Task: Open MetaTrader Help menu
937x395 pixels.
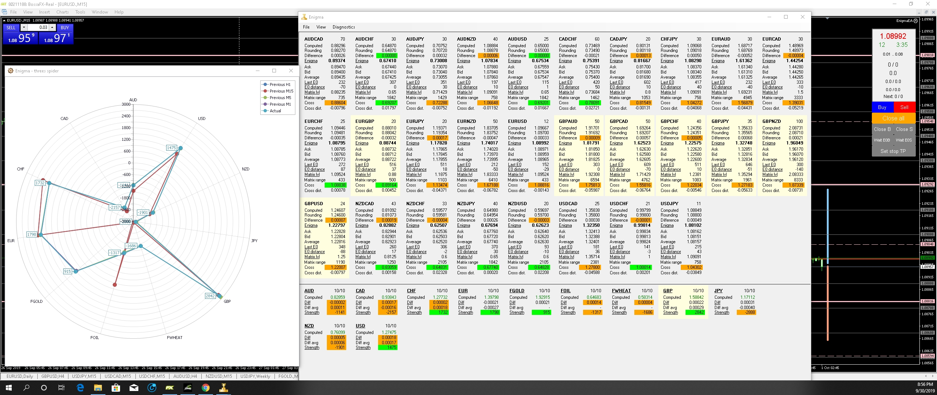Action: coord(119,12)
